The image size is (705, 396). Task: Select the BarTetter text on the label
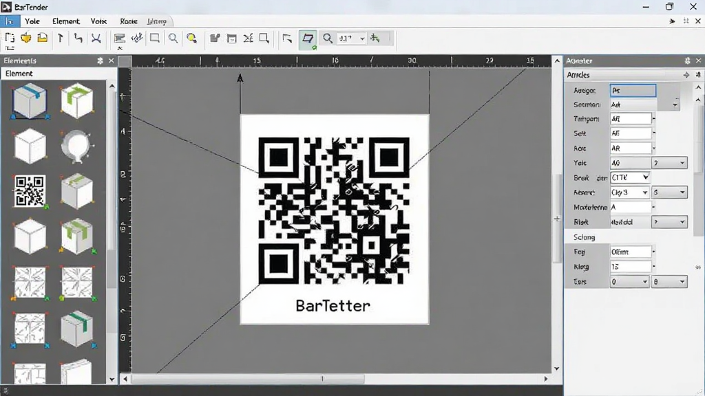(x=333, y=306)
